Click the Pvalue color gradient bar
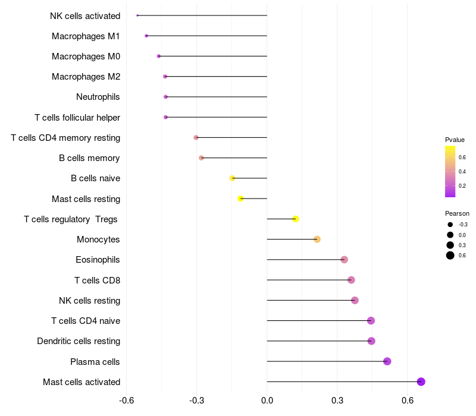The width and height of the screenshot is (476, 416). pos(450,172)
